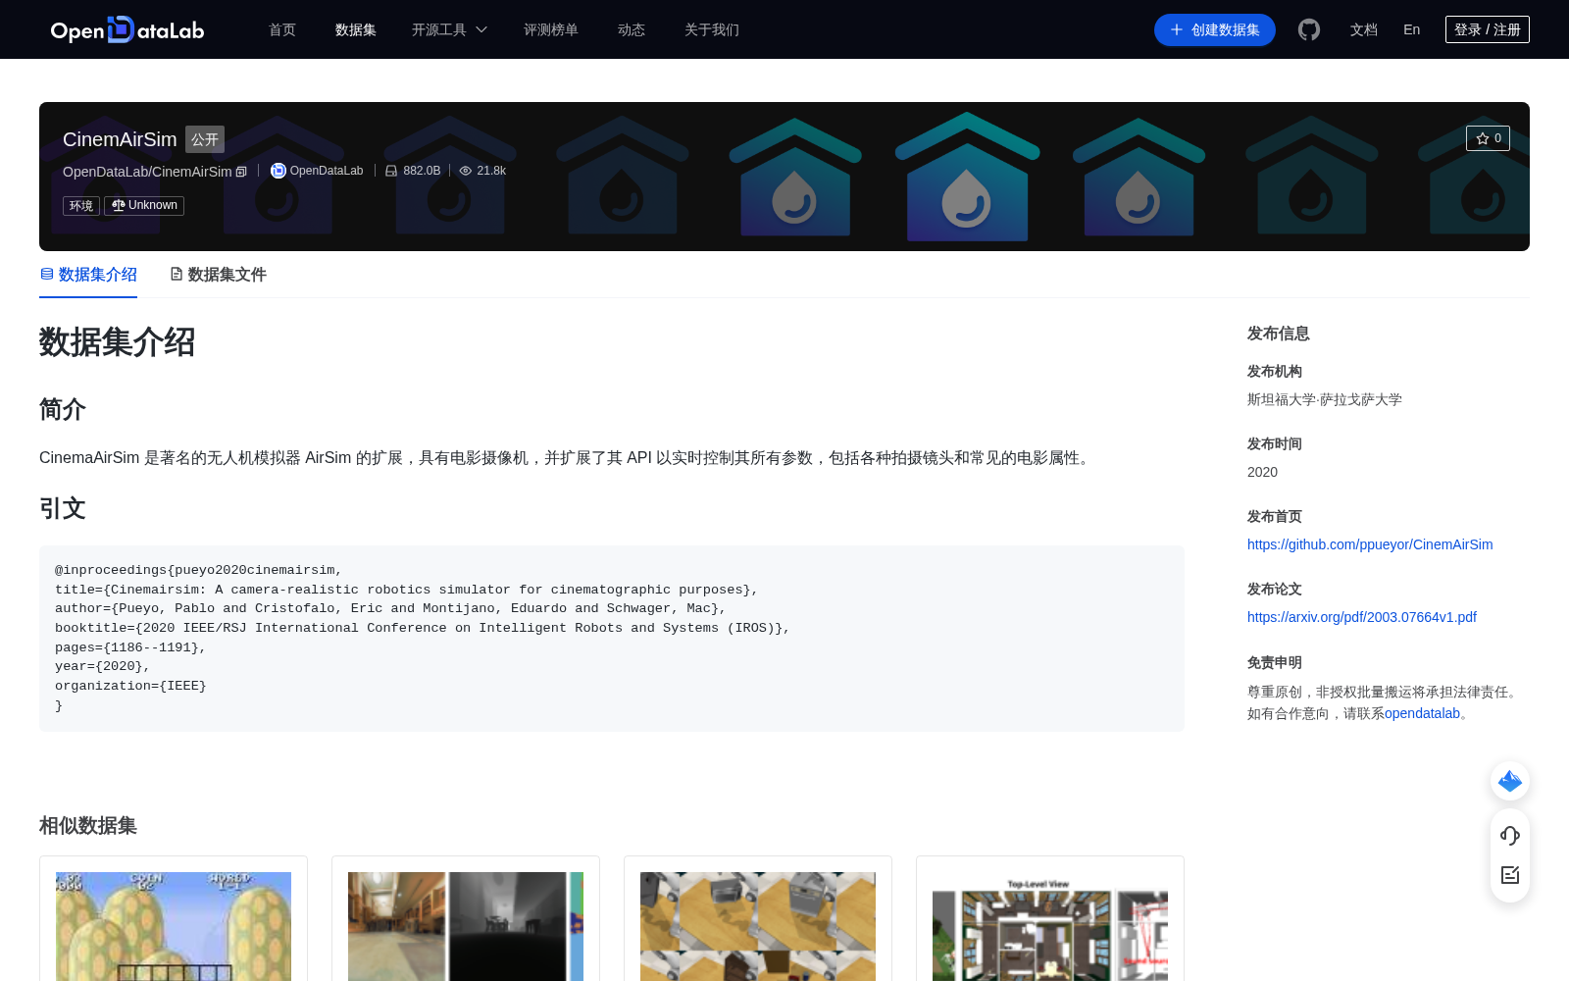Click the 环境 tag

(x=81, y=206)
